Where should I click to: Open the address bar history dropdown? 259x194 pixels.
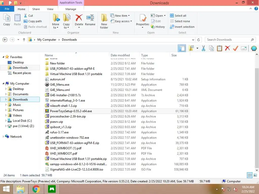click(x=193, y=40)
